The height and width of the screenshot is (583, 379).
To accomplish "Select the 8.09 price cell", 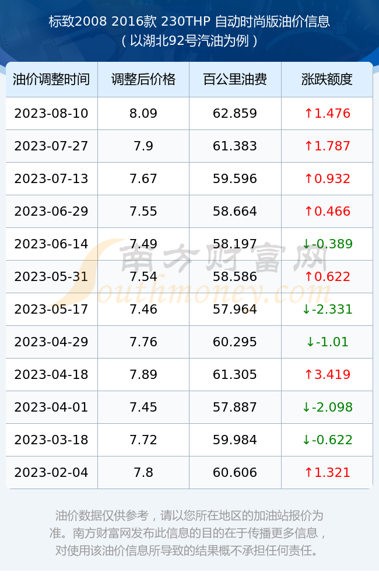I will (x=143, y=114).
